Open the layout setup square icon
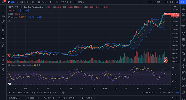 pyautogui.click(x=150, y=2)
